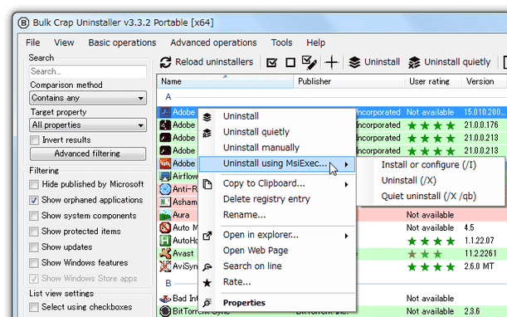
Task: Enable Show system components checkbox
Action: click(34, 216)
